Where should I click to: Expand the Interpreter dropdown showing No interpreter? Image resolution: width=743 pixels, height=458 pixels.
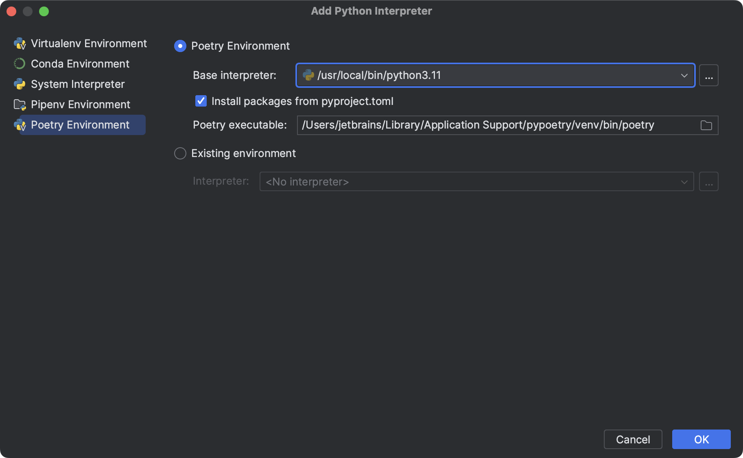(684, 181)
